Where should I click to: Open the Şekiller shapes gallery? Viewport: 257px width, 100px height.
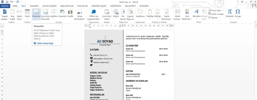[x=54, y=15]
